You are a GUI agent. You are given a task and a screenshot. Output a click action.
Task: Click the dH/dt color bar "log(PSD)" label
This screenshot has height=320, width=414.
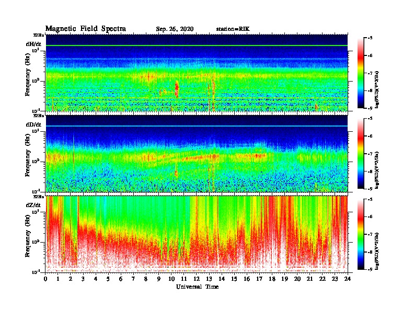pos(377,89)
